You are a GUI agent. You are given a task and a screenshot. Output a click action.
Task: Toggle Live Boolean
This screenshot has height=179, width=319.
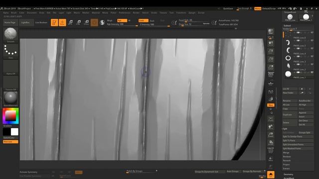coord(41,22)
